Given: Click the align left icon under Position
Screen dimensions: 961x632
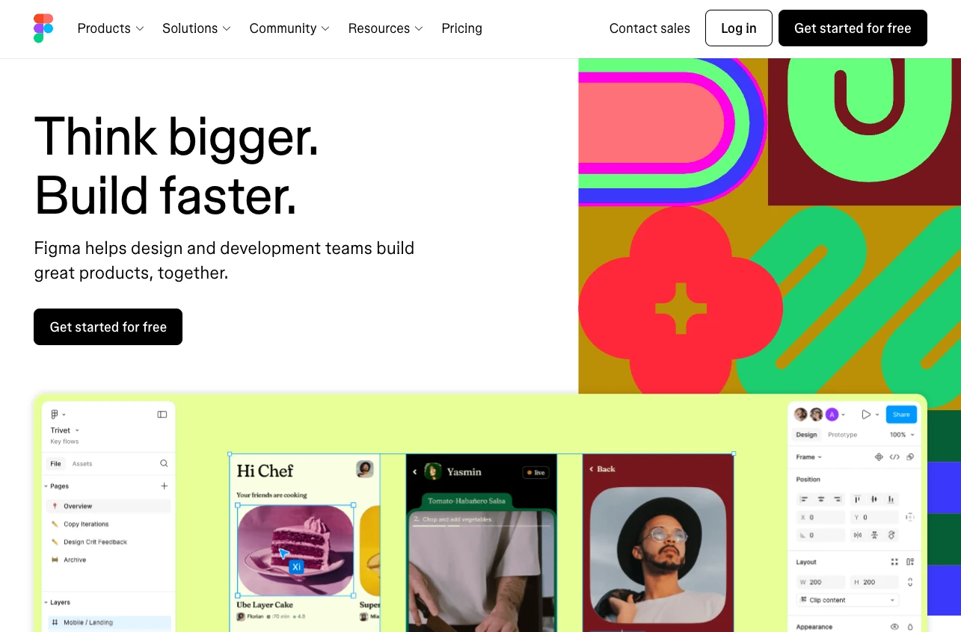Looking at the screenshot, I should click(x=805, y=499).
